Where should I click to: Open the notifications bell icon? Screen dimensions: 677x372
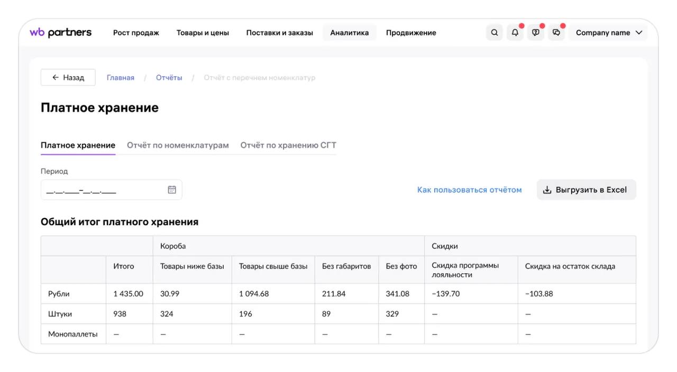pyautogui.click(x=515, y=33)
